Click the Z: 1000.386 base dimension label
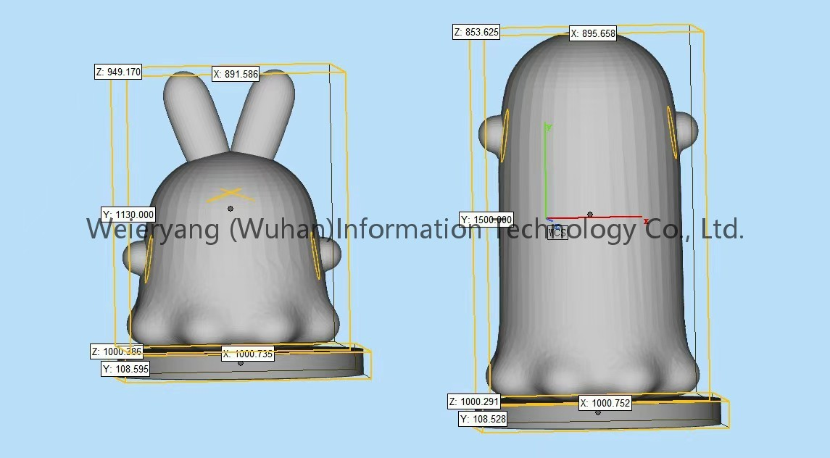The height and width of the screenshot is (458, 830). (x=117, y=351)
